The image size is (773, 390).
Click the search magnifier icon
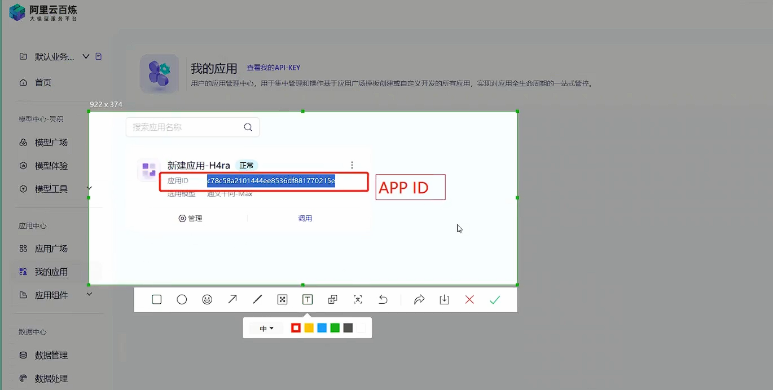click(x=248, y=127)
